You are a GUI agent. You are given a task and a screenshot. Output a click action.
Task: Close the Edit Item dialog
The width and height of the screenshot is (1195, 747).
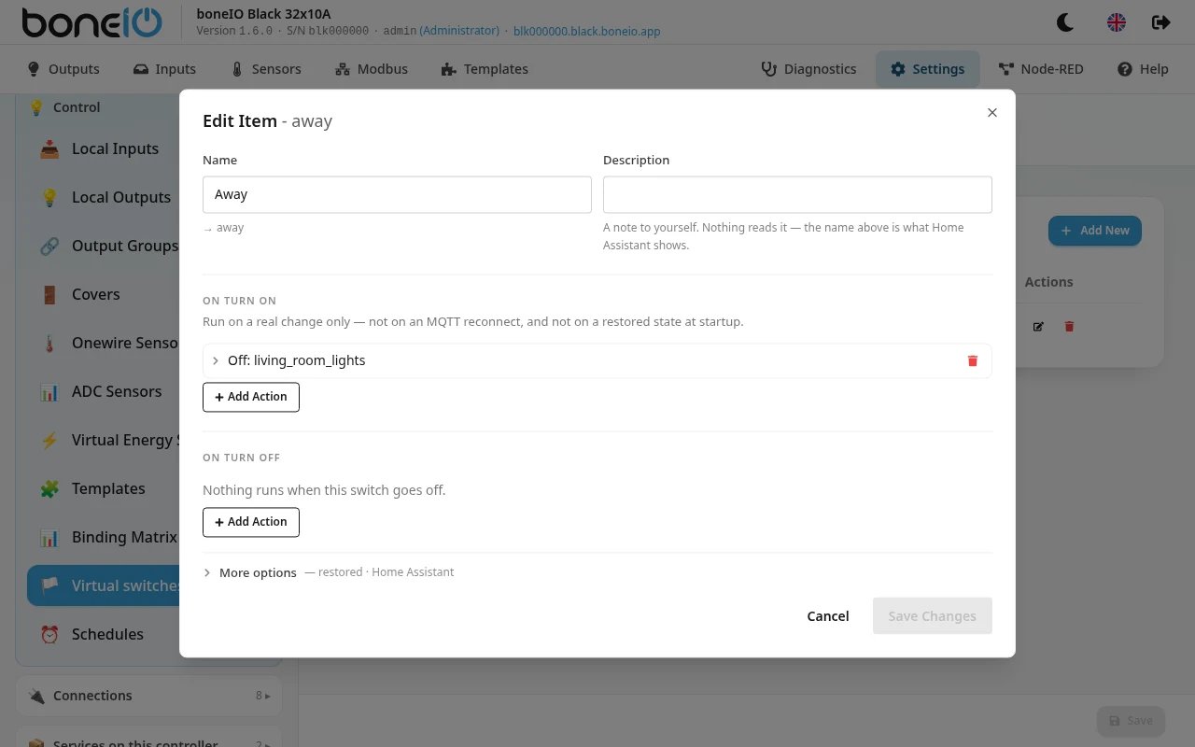point(992,112)
